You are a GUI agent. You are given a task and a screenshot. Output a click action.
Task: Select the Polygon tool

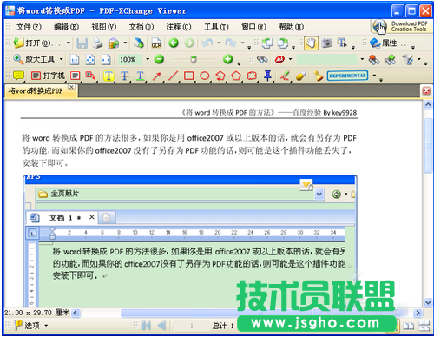point(236,76)
